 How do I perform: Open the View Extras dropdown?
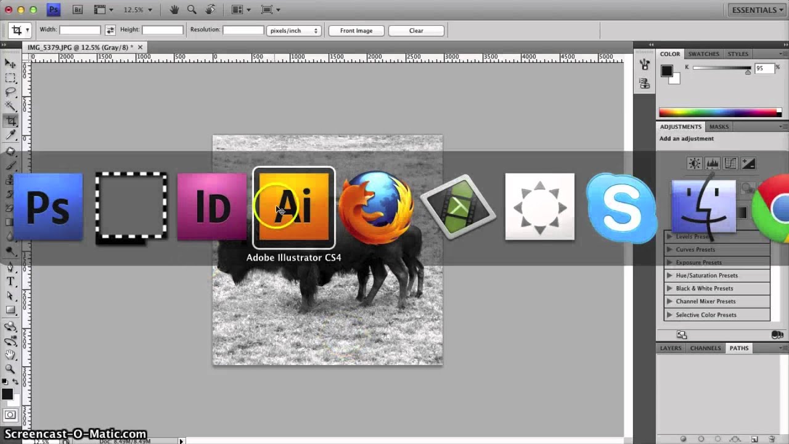pos(103,10)
